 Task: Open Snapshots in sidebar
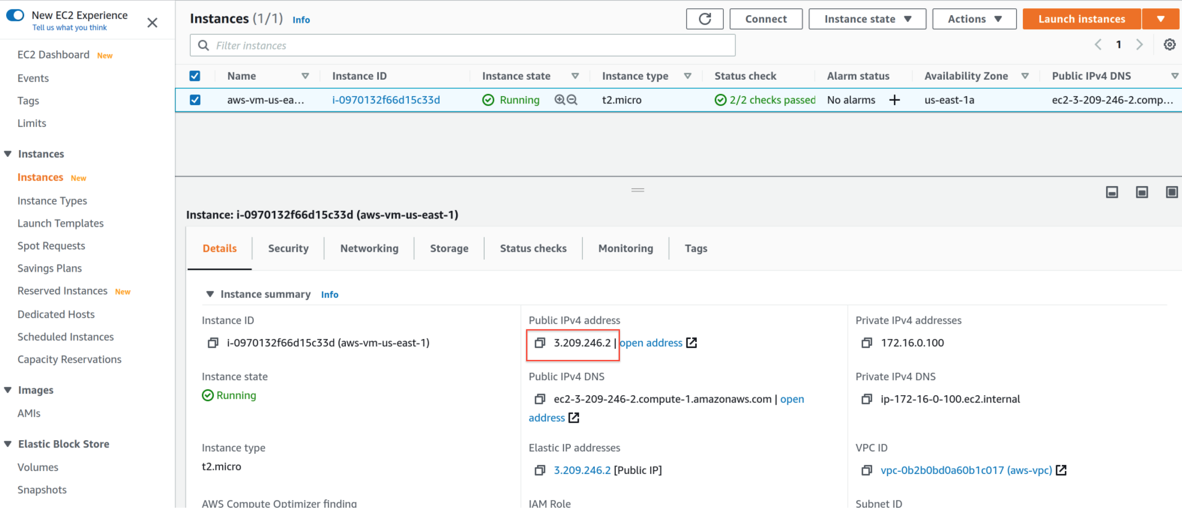pos(42,490)
